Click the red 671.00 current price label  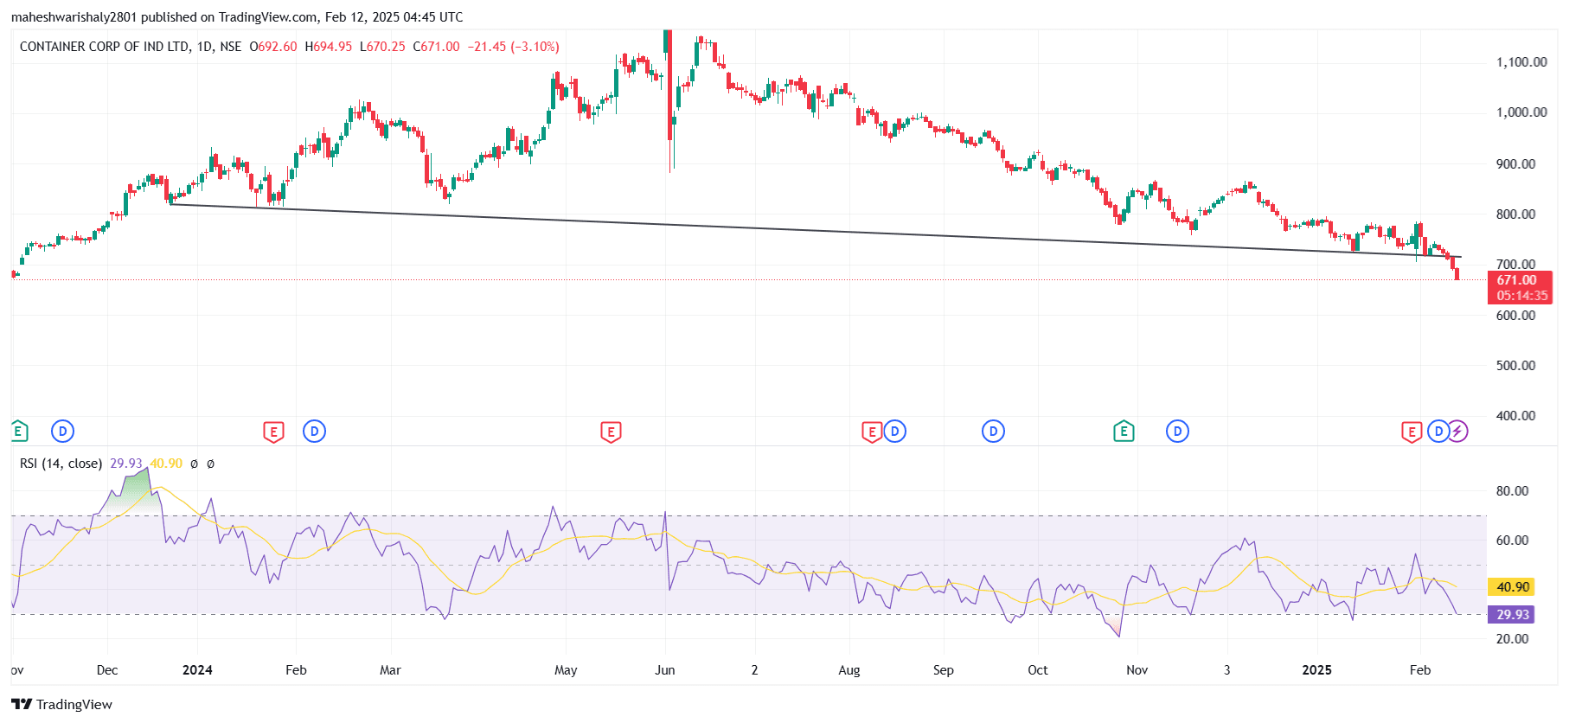[1519, 280]
